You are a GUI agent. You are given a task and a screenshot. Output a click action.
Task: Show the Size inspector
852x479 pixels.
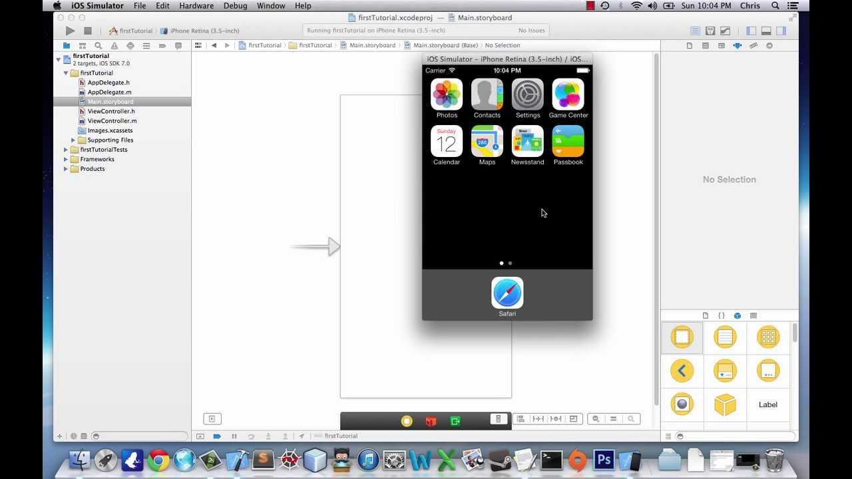[753, 45]
